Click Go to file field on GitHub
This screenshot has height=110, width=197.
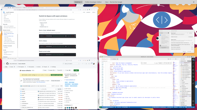click(48, 89)
